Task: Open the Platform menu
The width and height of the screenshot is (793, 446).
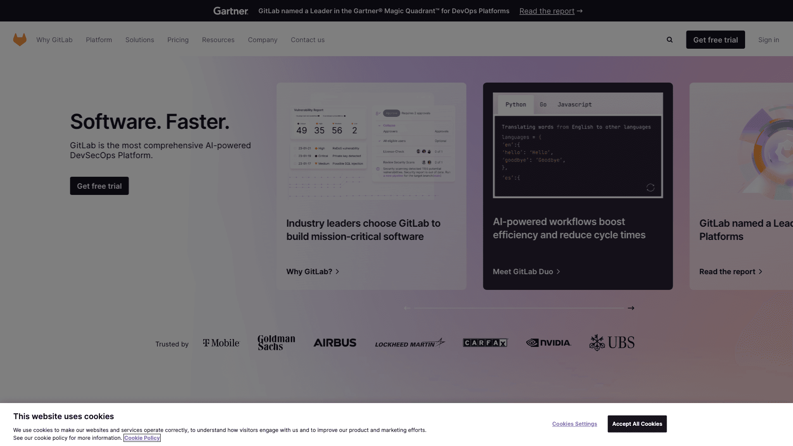Action: pyautogui.click(x=99, y=40)
